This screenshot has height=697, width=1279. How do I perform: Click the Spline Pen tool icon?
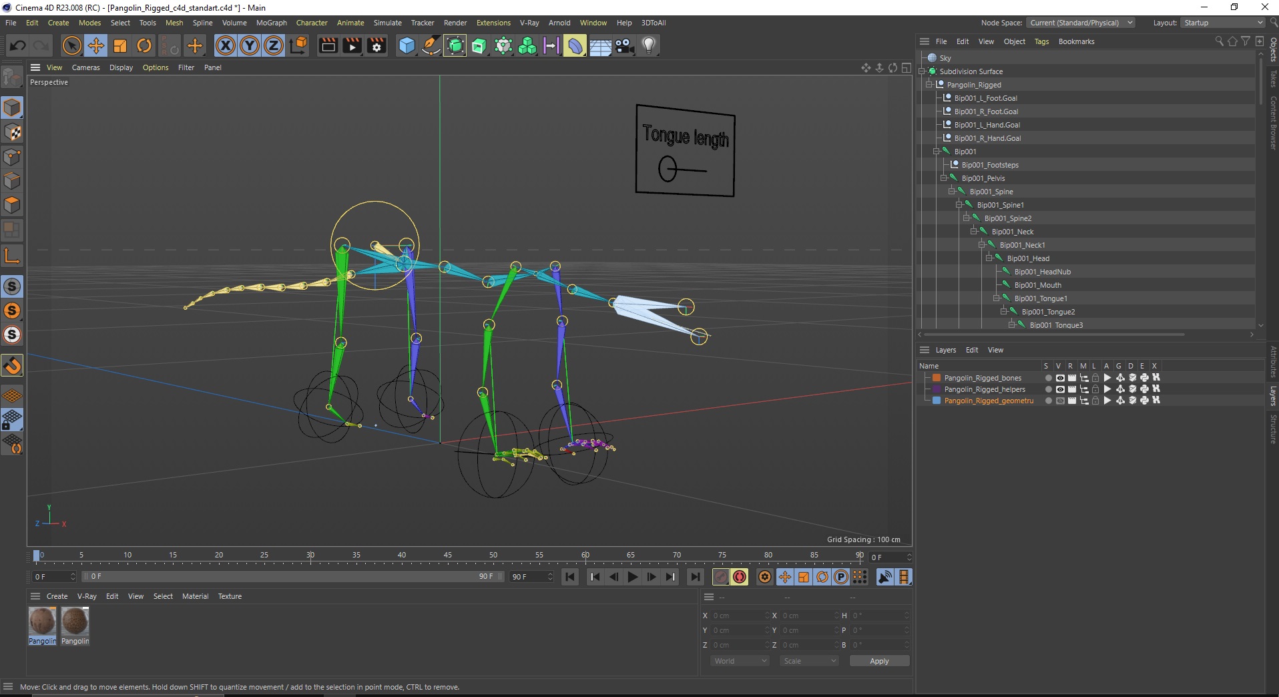pos(431,45)
